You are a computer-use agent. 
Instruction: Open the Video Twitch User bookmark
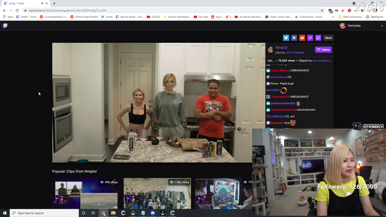click(279, 17)
